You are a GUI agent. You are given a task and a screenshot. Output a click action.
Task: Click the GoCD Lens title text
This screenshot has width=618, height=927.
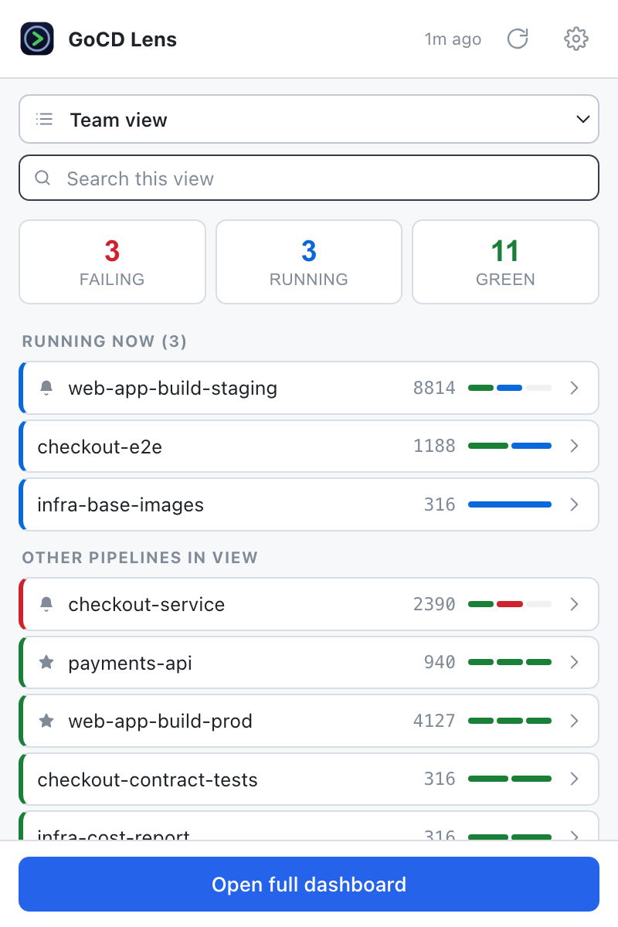(x=123, y=39)
